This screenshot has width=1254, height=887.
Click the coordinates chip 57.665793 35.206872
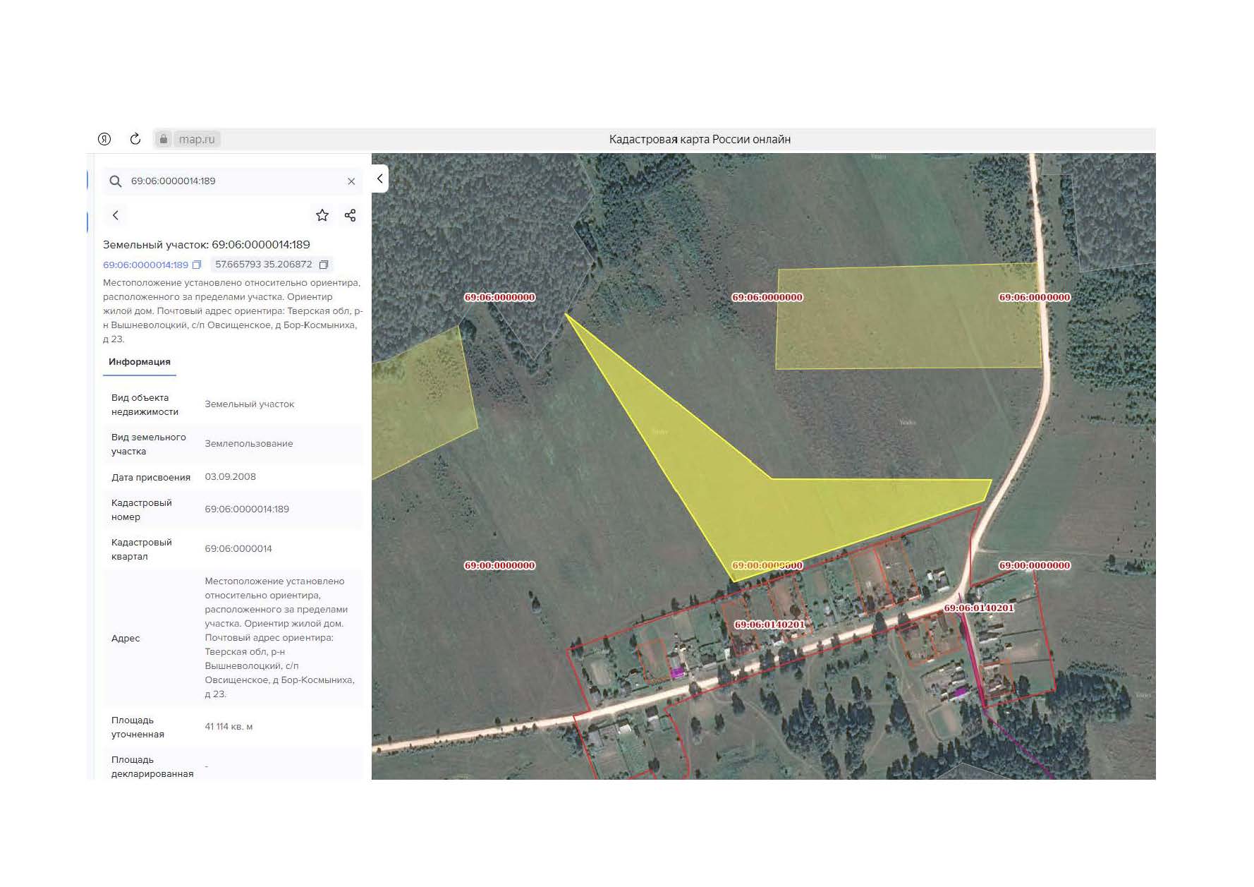point(272,265)
